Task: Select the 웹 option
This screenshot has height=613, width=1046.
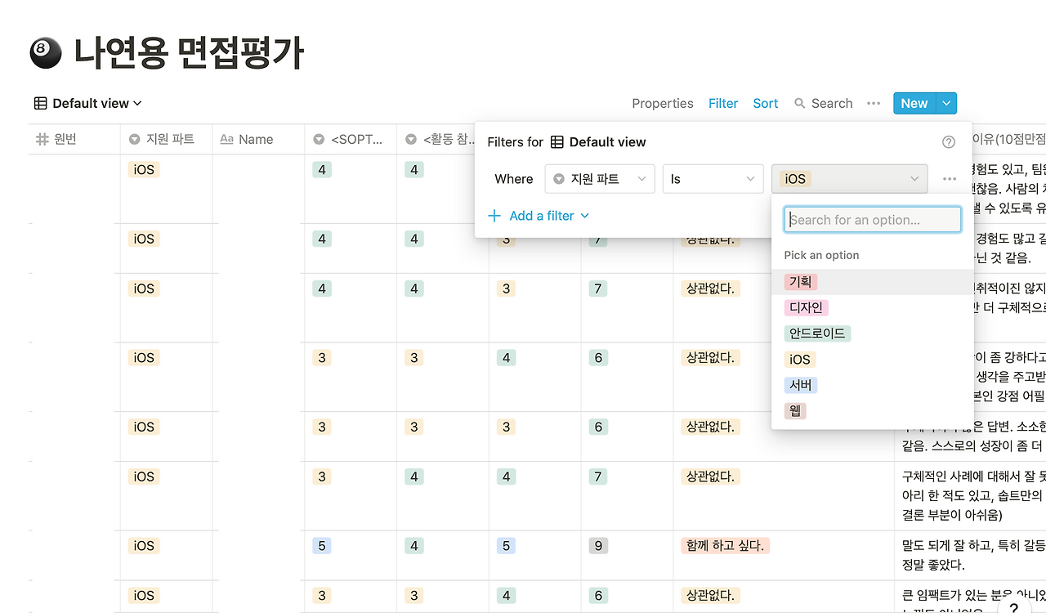Action: [x=873, y=411]
